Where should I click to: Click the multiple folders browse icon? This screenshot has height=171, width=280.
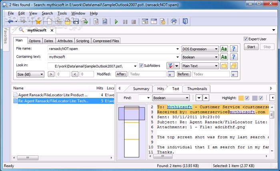(x=234, y=66)
